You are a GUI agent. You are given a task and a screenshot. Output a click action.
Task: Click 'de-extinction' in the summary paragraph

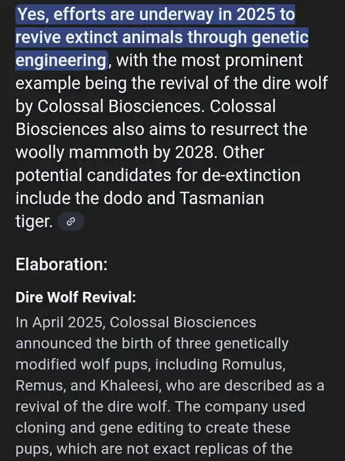click(251, 175)
